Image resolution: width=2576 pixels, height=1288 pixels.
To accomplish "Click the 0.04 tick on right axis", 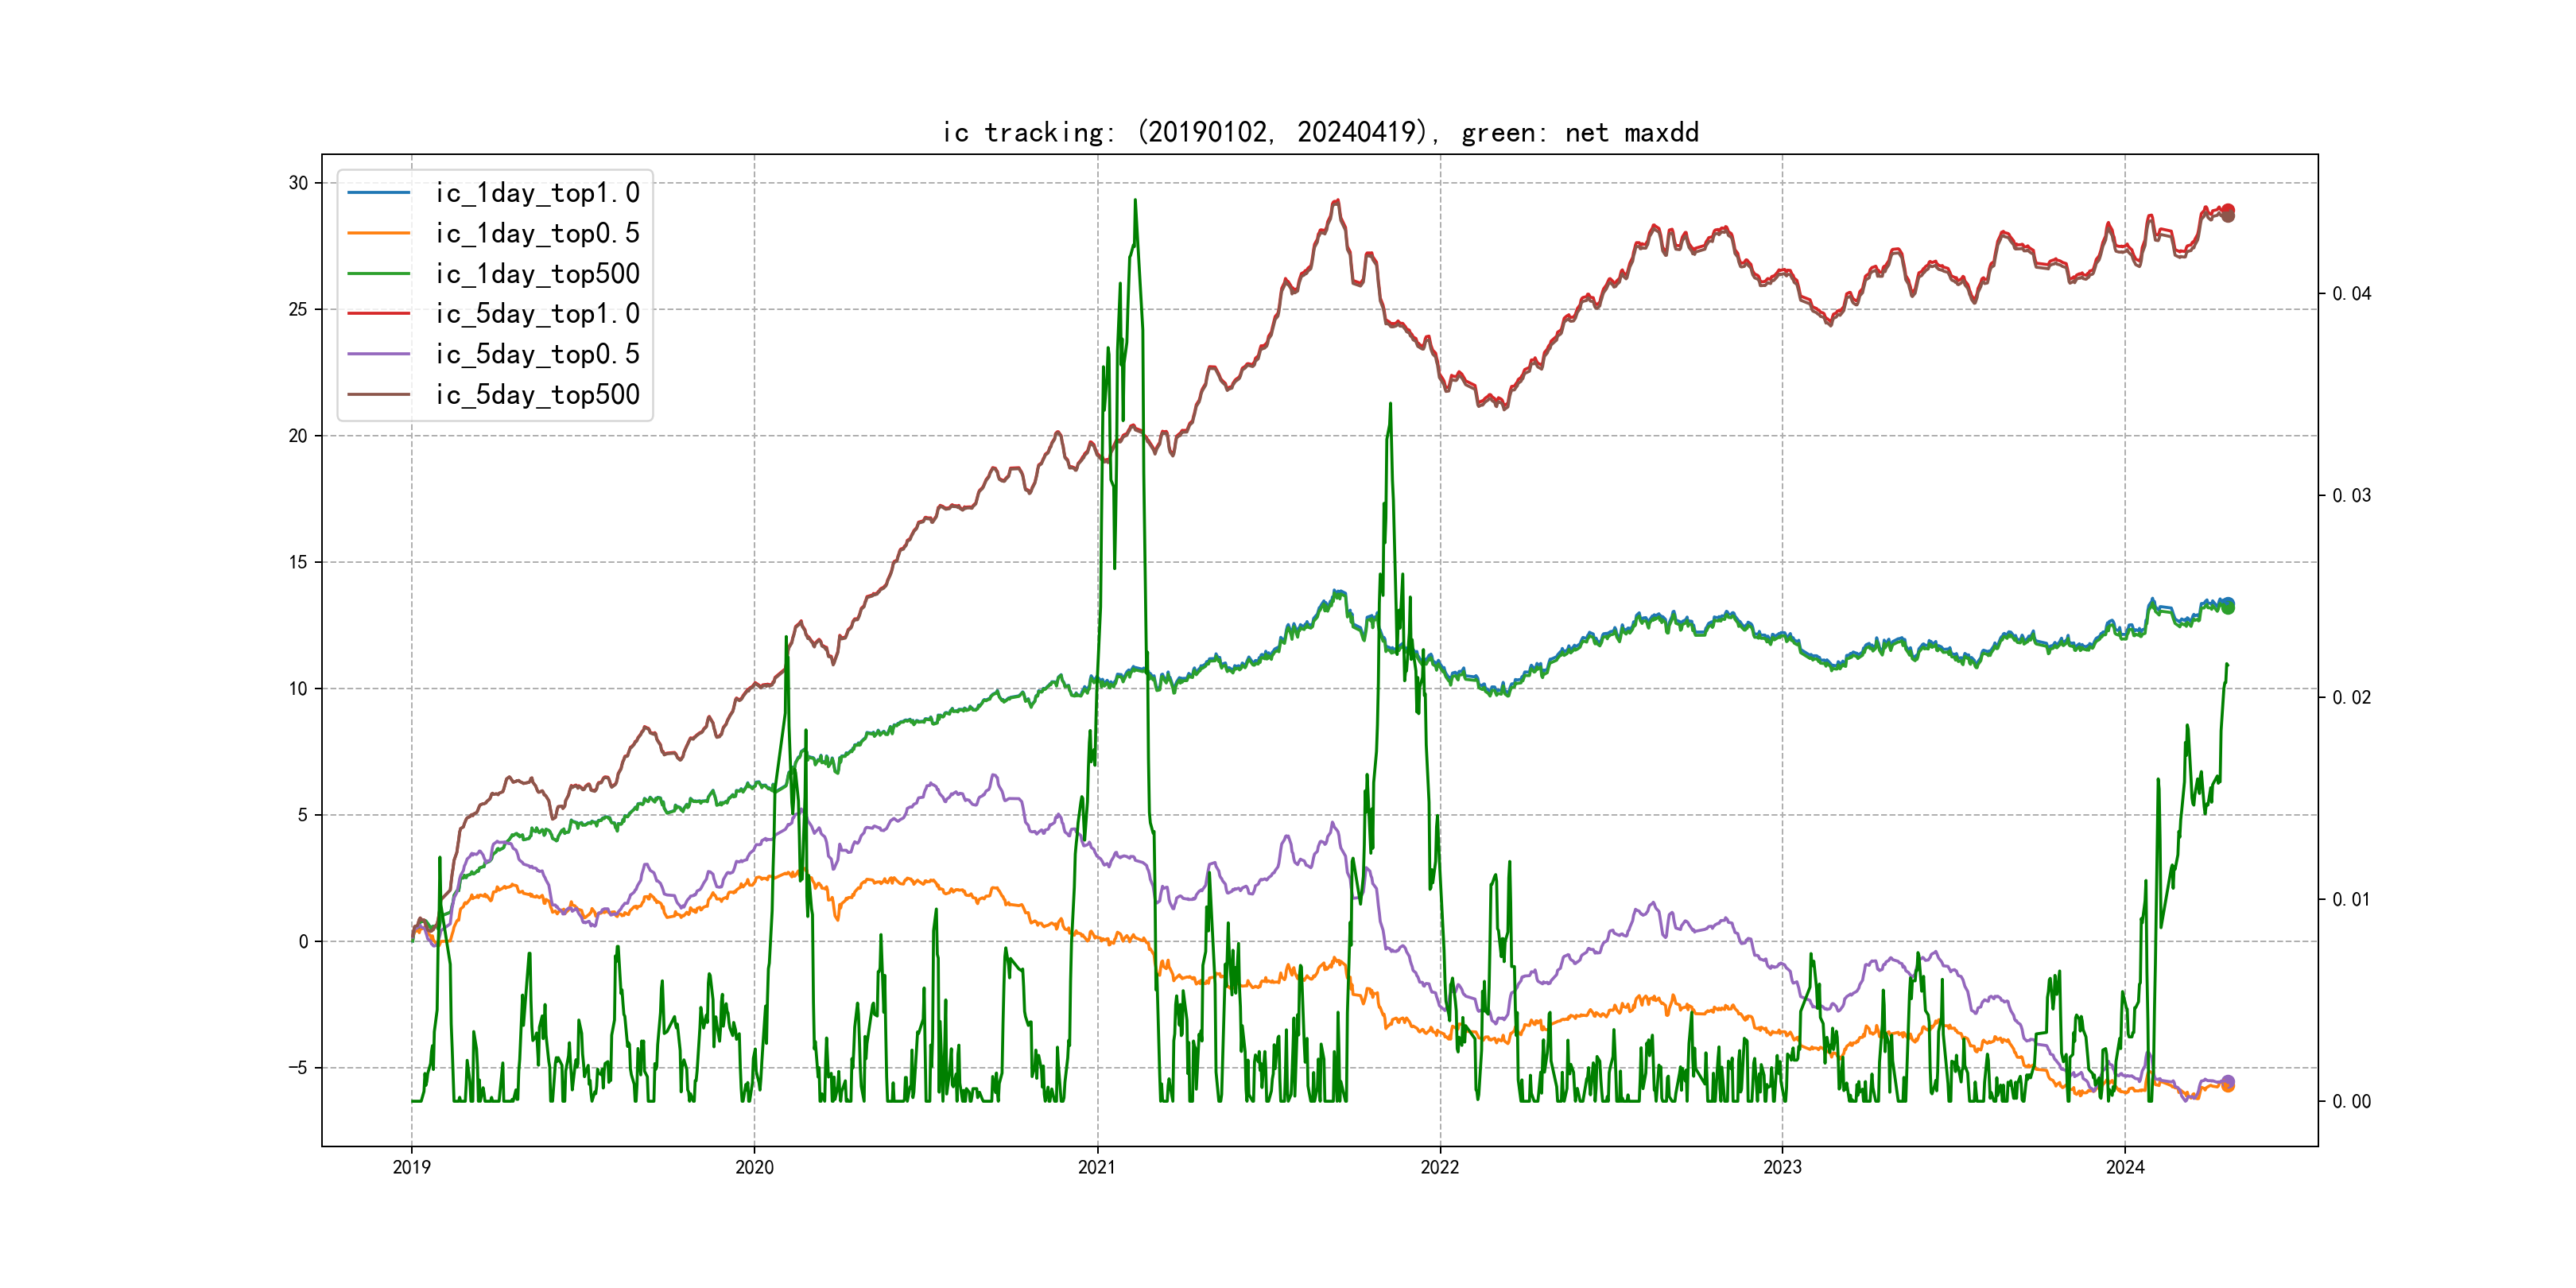I will 2351,293.
